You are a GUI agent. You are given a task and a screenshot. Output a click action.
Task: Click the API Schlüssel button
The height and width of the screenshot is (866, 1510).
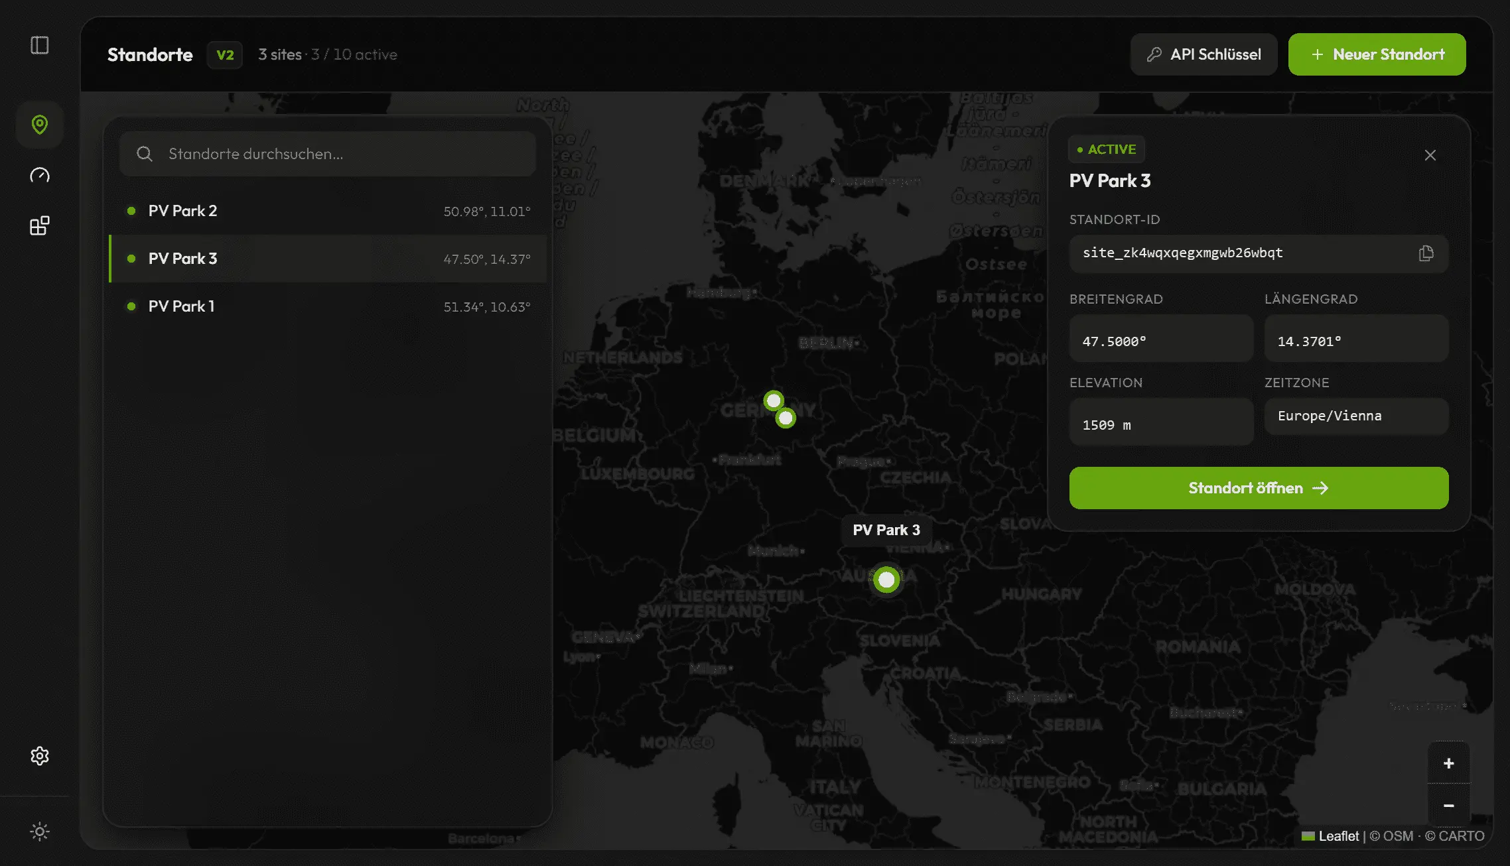pos(1203,54)
